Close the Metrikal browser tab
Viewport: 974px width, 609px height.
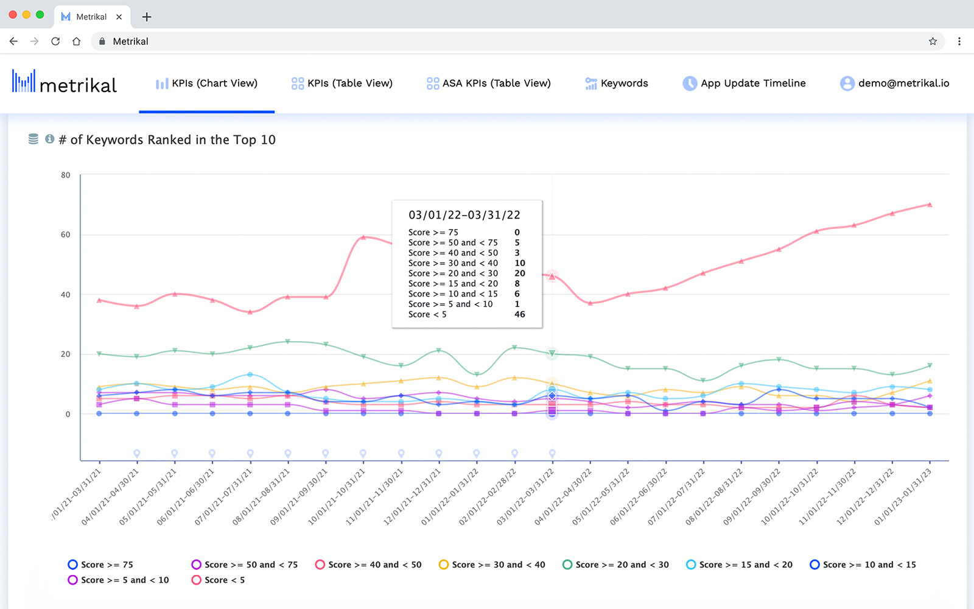point(119,17)
